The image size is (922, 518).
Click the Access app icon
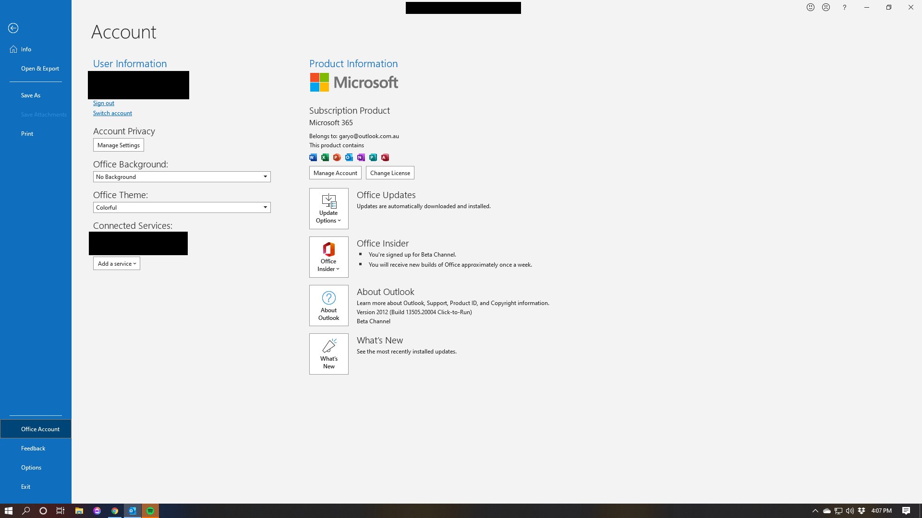[385, 157]
